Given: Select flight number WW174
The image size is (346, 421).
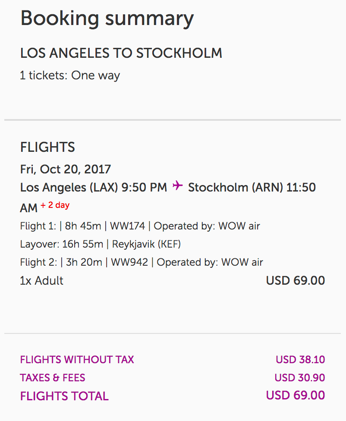Looking at the screenshot, I should click(x=128, y=226).
